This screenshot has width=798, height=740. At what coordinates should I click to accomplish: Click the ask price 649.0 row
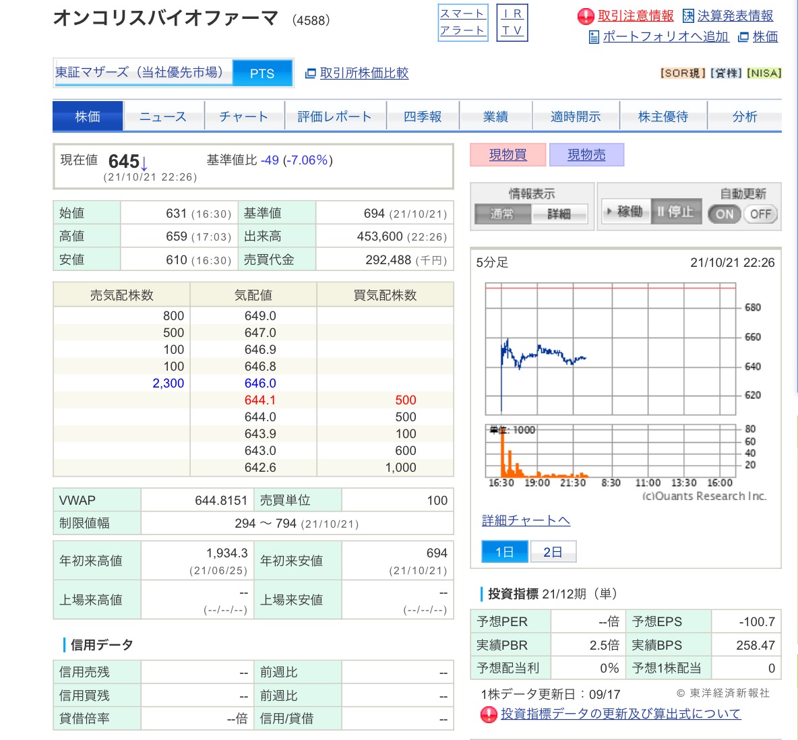click(x=253, y=315)
